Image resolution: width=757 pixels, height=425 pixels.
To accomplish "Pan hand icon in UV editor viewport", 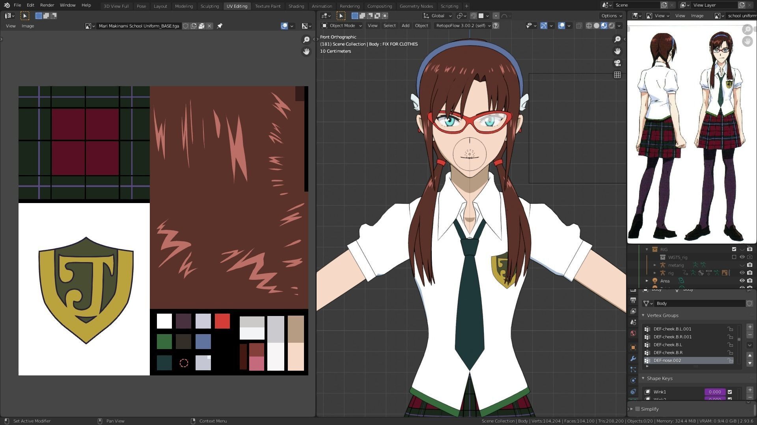I will click(x=306, y=52).
